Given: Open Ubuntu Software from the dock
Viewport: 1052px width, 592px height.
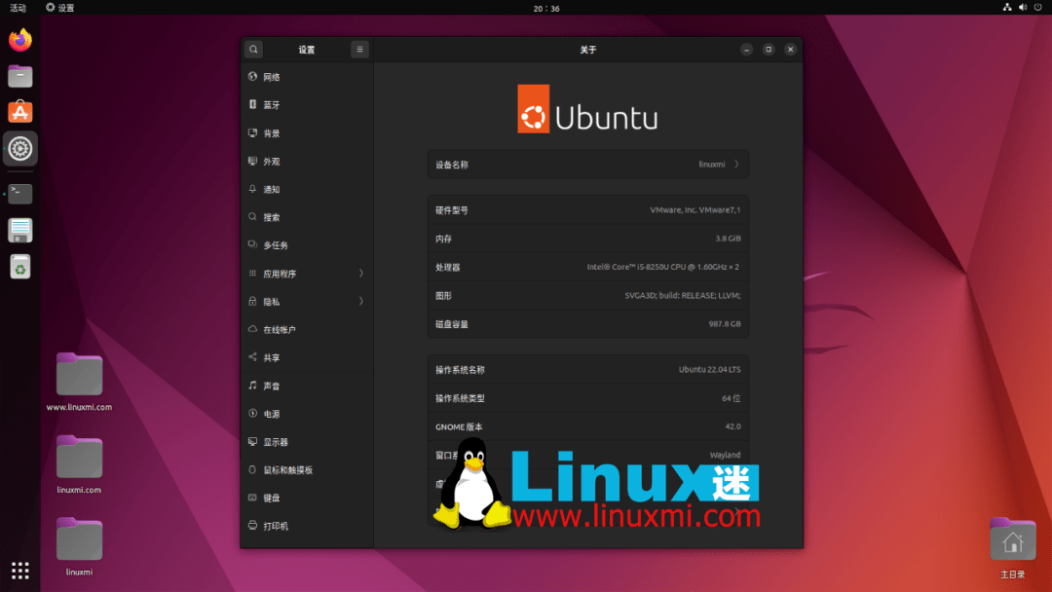Looking at the screenshot, I should click(19, 111).
